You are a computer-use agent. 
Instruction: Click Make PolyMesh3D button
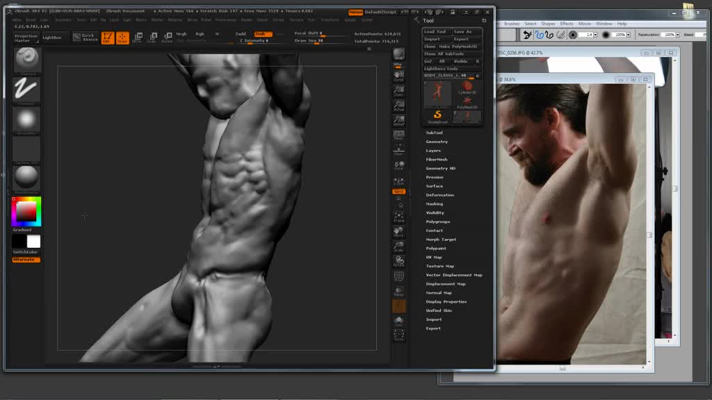(x=460, y=47)
